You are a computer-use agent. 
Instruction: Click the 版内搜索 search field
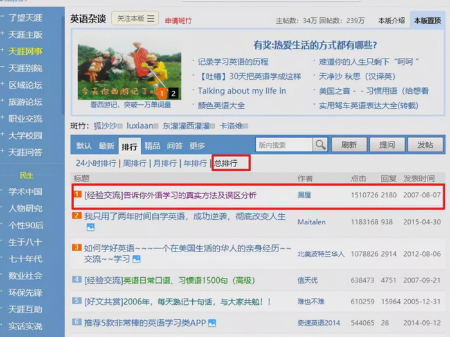click(284, 145)
